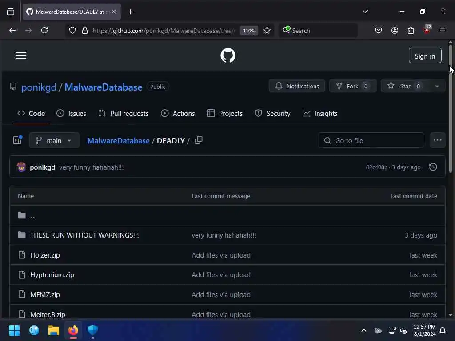View site security padlock information

[85, 31]
